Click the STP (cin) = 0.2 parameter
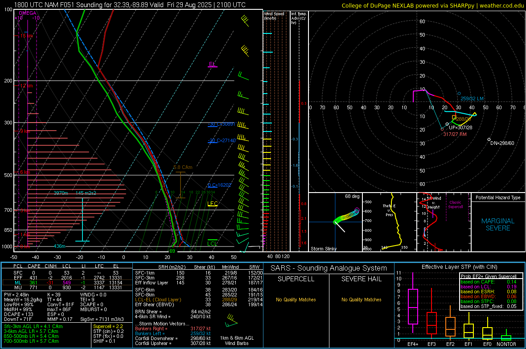Screen dimensions: 526x349 (x=108, y=331)
